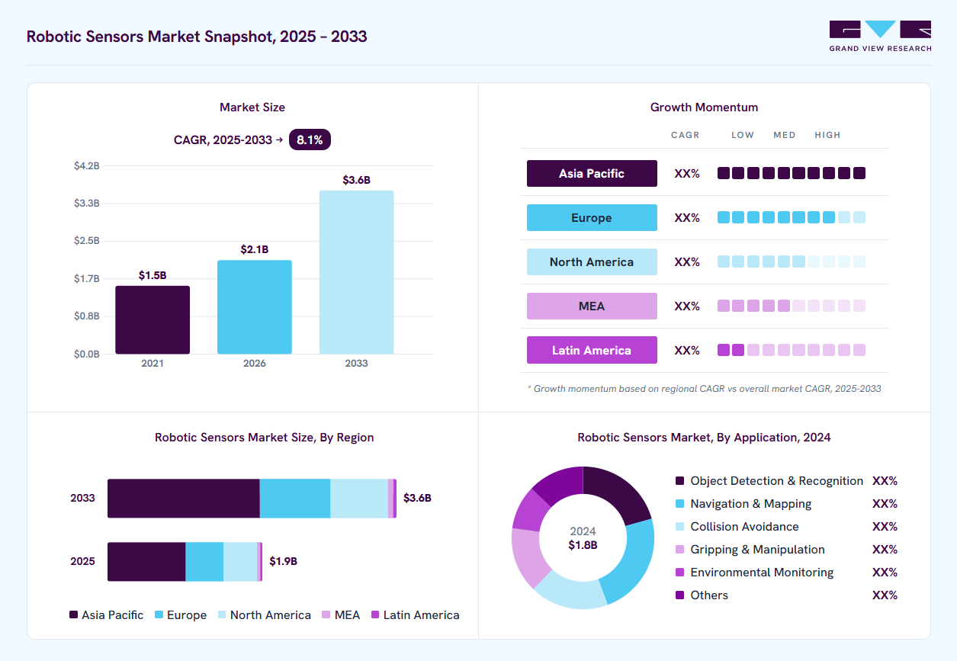Viewport: 957px width, 661px height.
Task: Click the '$1.9B' label beside 2025 bar
Action: pyautogui.click(x=283, y=561)
